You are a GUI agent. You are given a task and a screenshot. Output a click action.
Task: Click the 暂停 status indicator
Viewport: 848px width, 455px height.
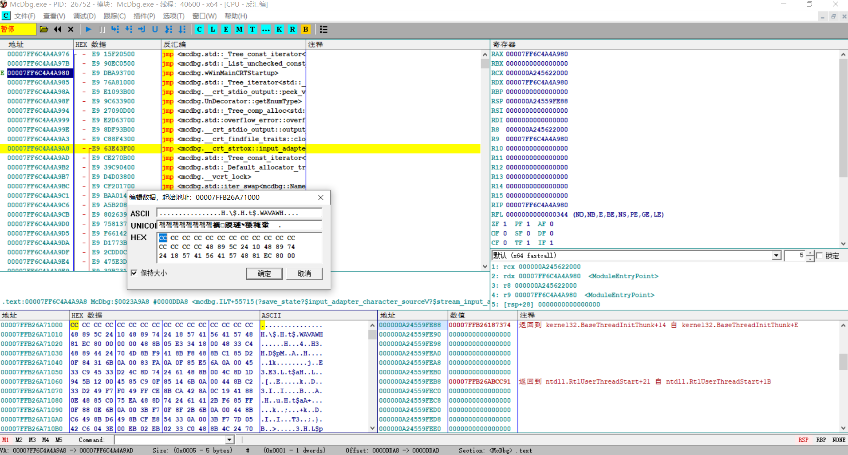(18, 29)
